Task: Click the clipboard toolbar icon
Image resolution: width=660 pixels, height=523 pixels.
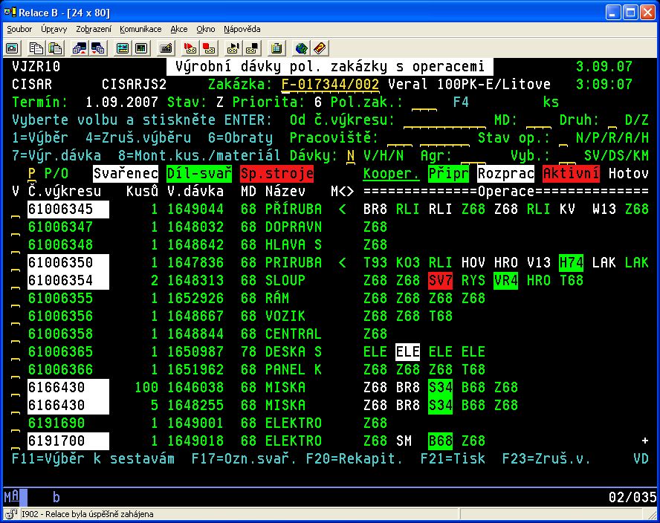Action: [276, 48]
